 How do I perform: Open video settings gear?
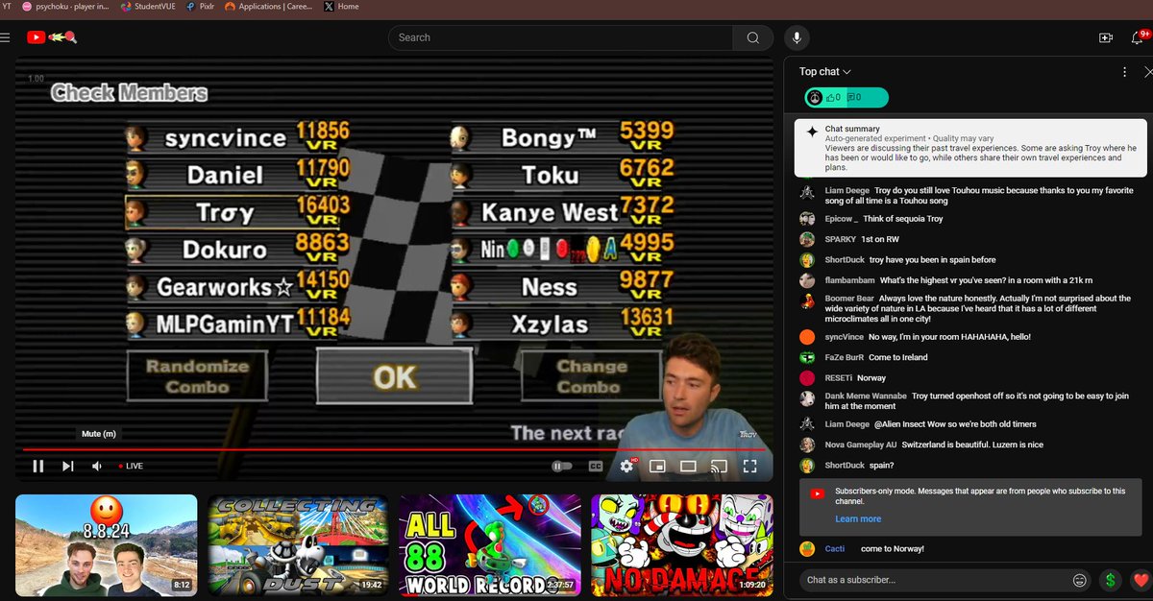(626, 466)
